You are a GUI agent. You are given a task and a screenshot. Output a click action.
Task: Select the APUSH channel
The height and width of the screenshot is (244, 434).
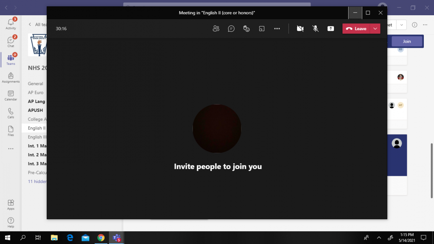(36, 110)
